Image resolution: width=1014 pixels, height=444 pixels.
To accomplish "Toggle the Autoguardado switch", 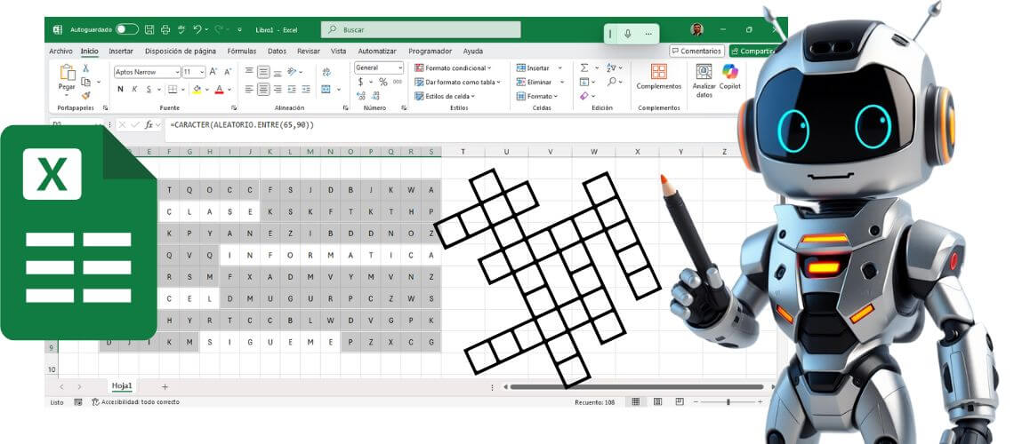I will pos(127,29).
